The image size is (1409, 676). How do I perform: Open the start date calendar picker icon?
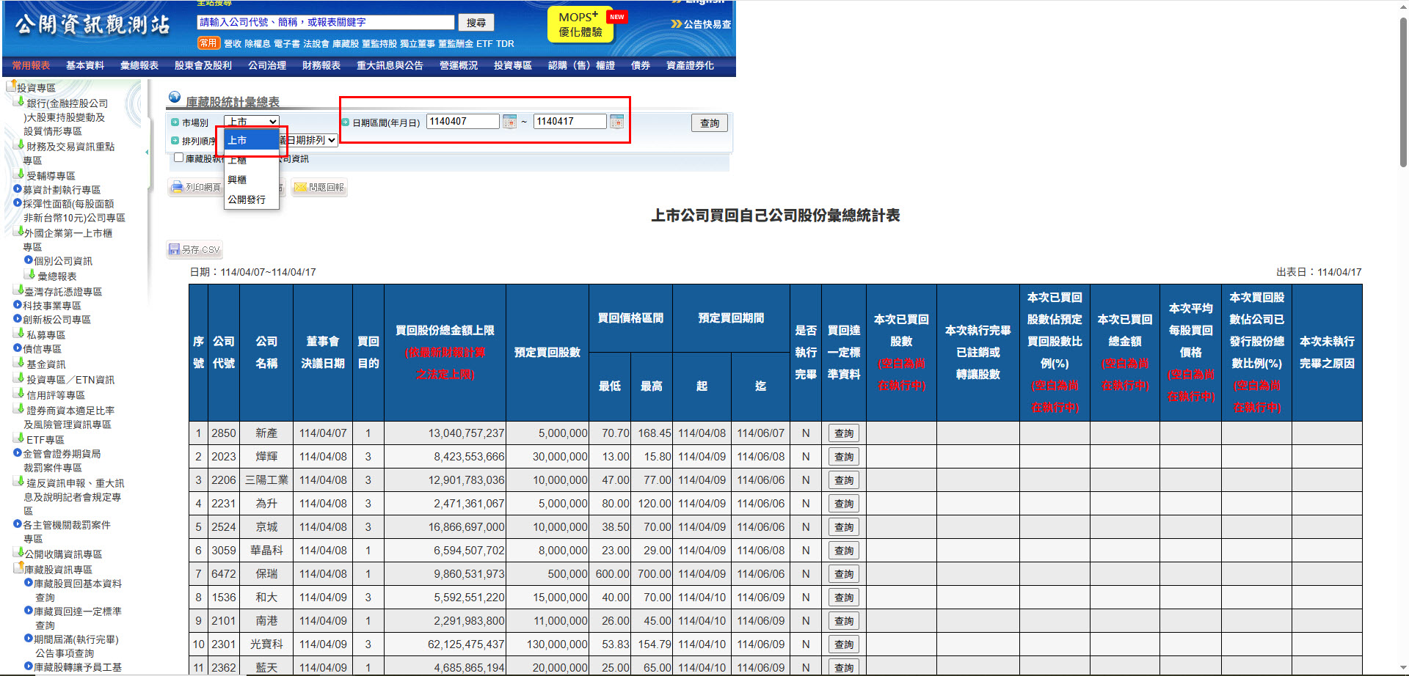[509, 122]
